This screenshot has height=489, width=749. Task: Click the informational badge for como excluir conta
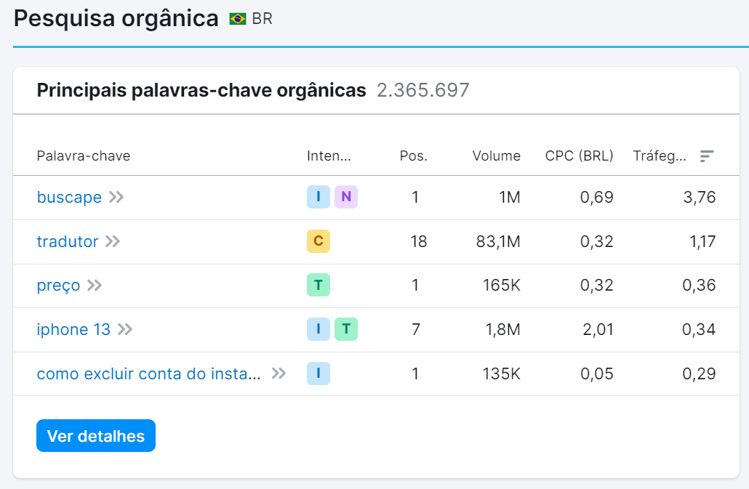[x=318, y=373]
